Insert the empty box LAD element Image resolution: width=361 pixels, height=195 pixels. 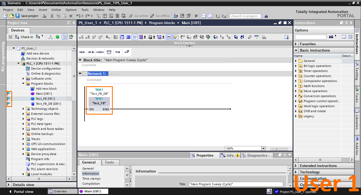point(109,52)
